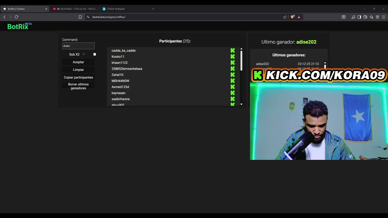This screenshot has width=388, height=218.
Task: Toggle the browser sidebar panel
Action: (x=359, y=17)
